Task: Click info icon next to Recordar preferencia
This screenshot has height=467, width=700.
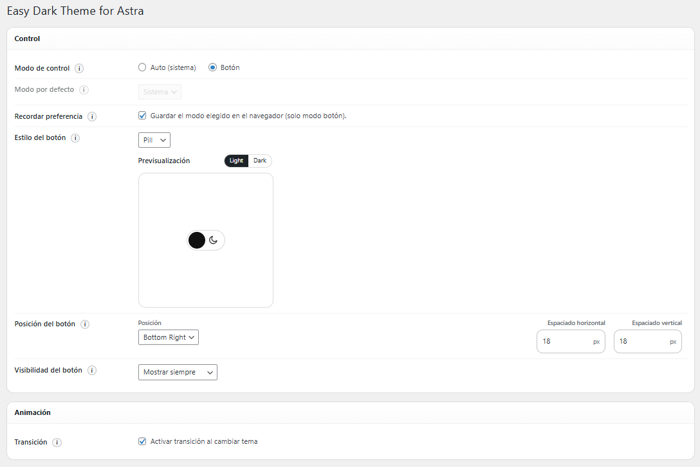Action: coord(92,116)
